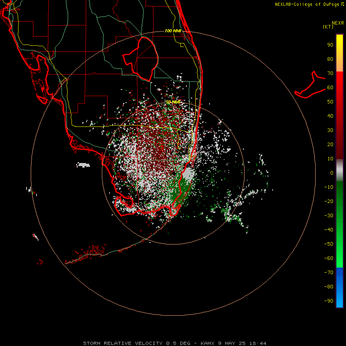The image size is (346, 346).
Task: Click the 50 NMI range ring label
Action: 173,102
